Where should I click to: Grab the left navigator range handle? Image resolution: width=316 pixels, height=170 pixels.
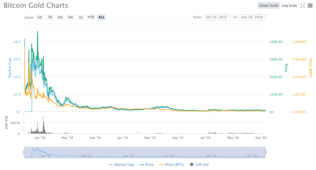24,152
